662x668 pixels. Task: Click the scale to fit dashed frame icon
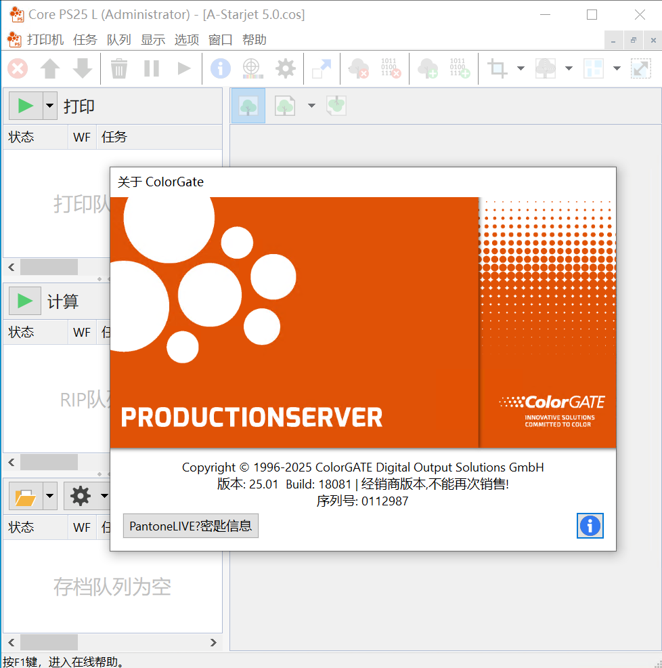tap(641, 68)
